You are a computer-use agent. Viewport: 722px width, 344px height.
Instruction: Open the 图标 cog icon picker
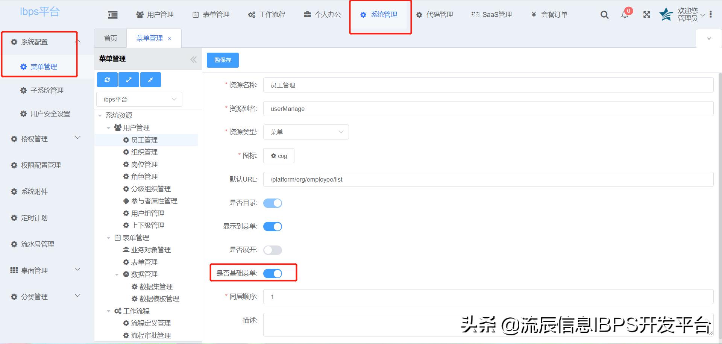pos(279,156)
